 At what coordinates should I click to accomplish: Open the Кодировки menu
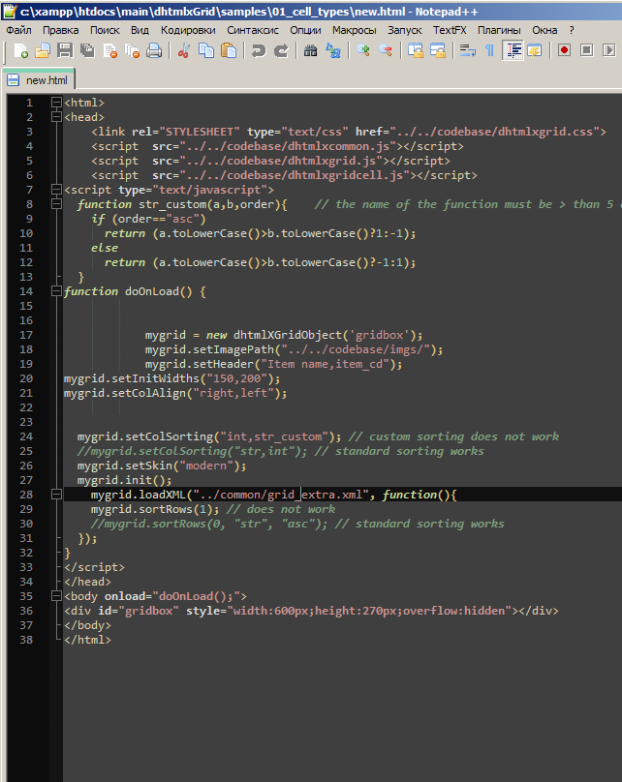(x=188, y=30)
